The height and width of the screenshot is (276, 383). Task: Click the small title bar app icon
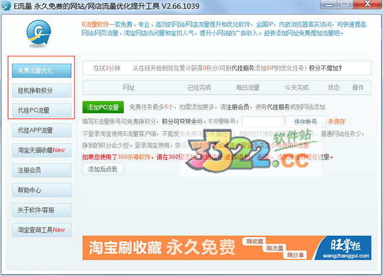[x=6, y=6]
